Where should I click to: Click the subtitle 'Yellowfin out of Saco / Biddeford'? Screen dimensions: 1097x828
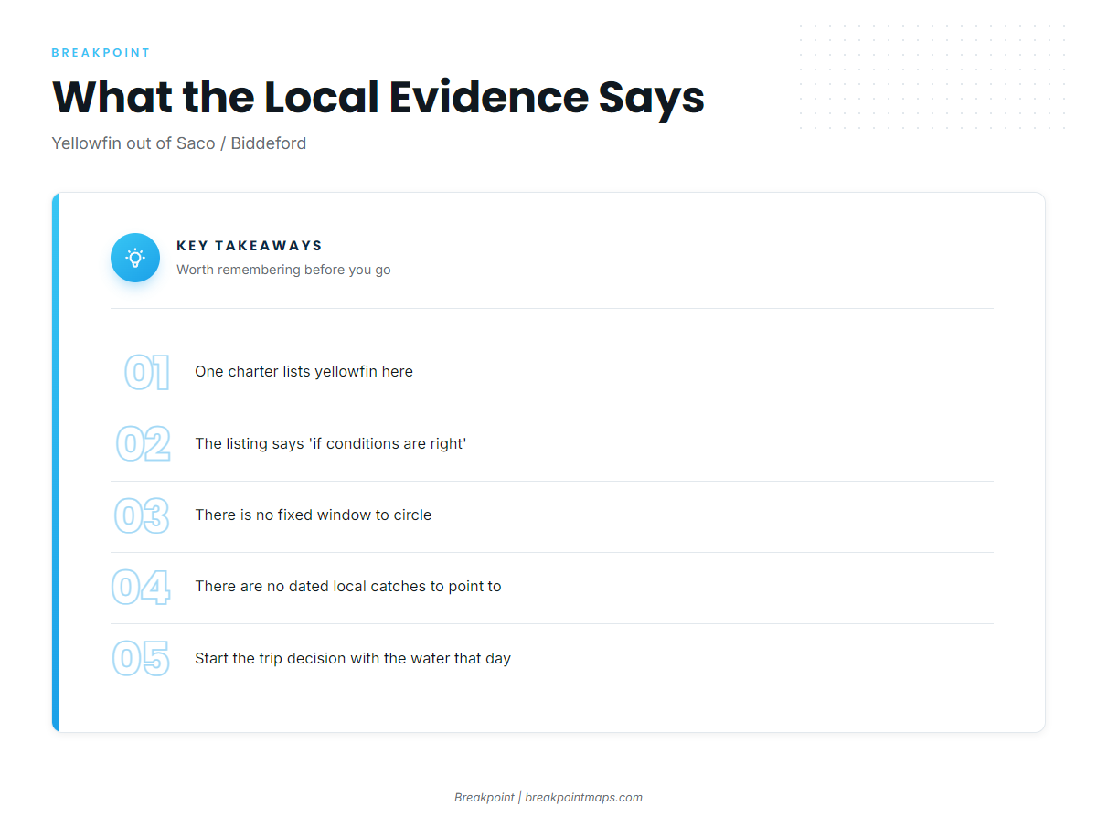tap(179, 143)
